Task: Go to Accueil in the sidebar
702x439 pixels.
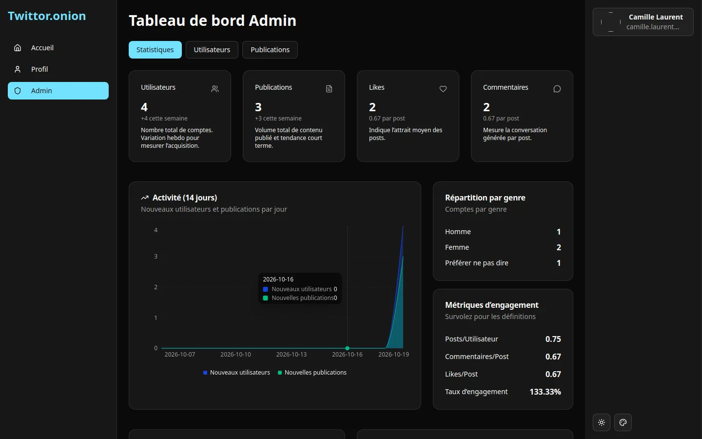Action: click(58, 48)
